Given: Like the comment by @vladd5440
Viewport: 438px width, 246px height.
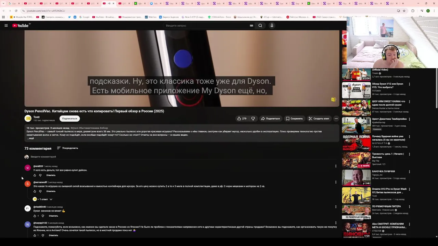Looking at the screenshot, I should point(35,216).
